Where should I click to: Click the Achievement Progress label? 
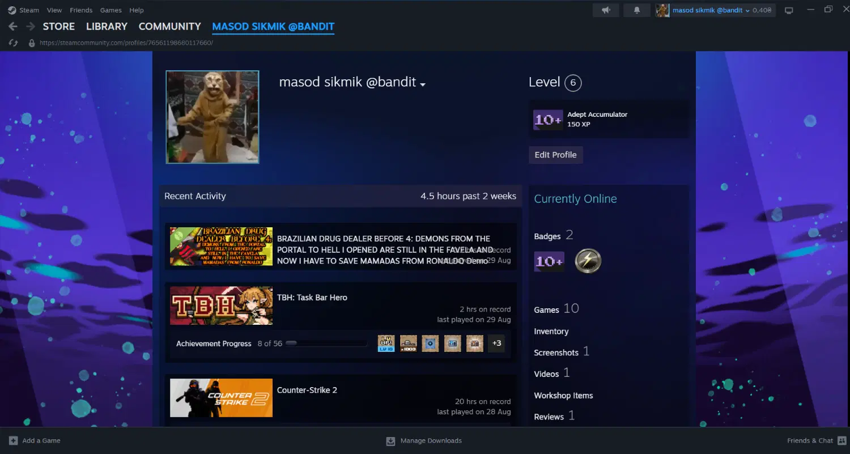[x=214, y=343]
